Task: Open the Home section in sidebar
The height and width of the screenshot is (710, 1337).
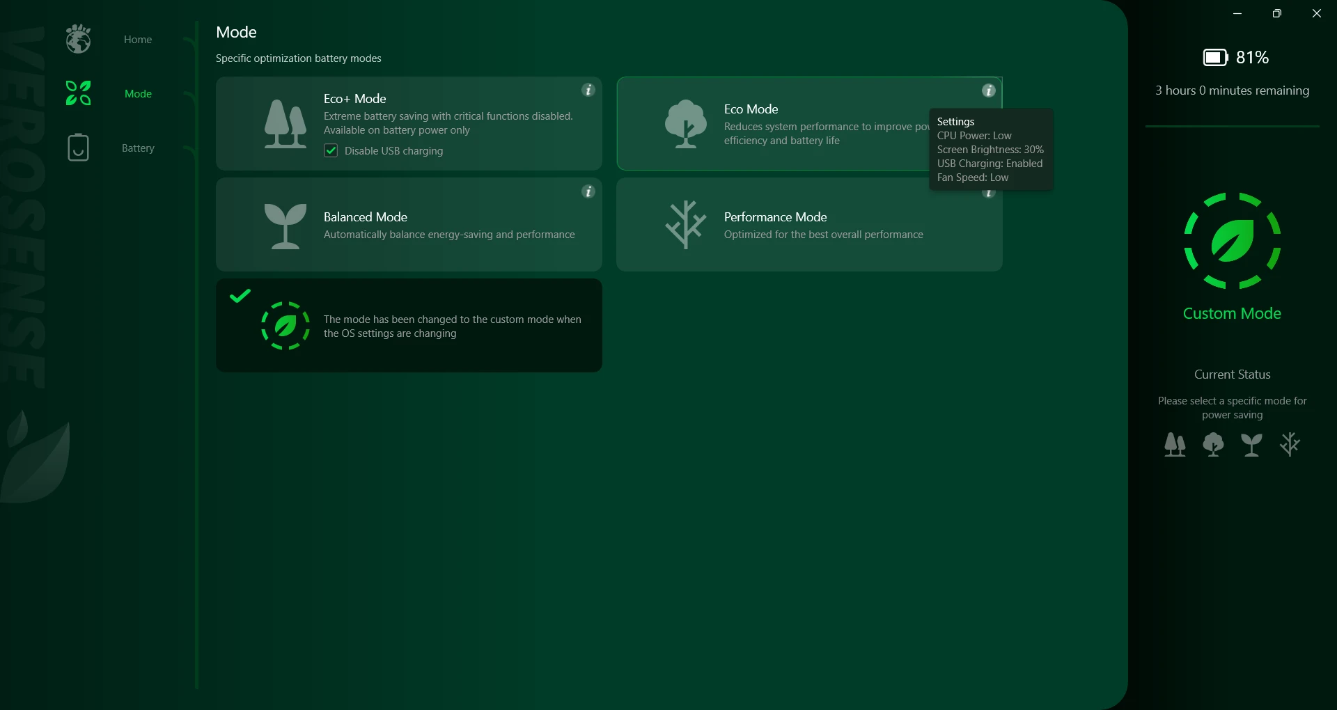Action: tap(138, 40)
